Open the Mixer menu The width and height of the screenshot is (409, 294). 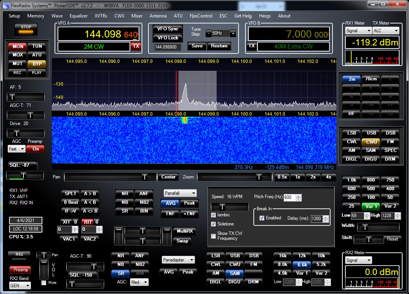(x=137, y=16)
